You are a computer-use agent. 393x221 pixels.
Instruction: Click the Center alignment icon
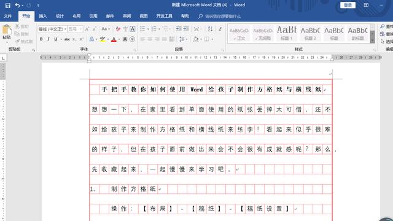[x=150, y=39]
